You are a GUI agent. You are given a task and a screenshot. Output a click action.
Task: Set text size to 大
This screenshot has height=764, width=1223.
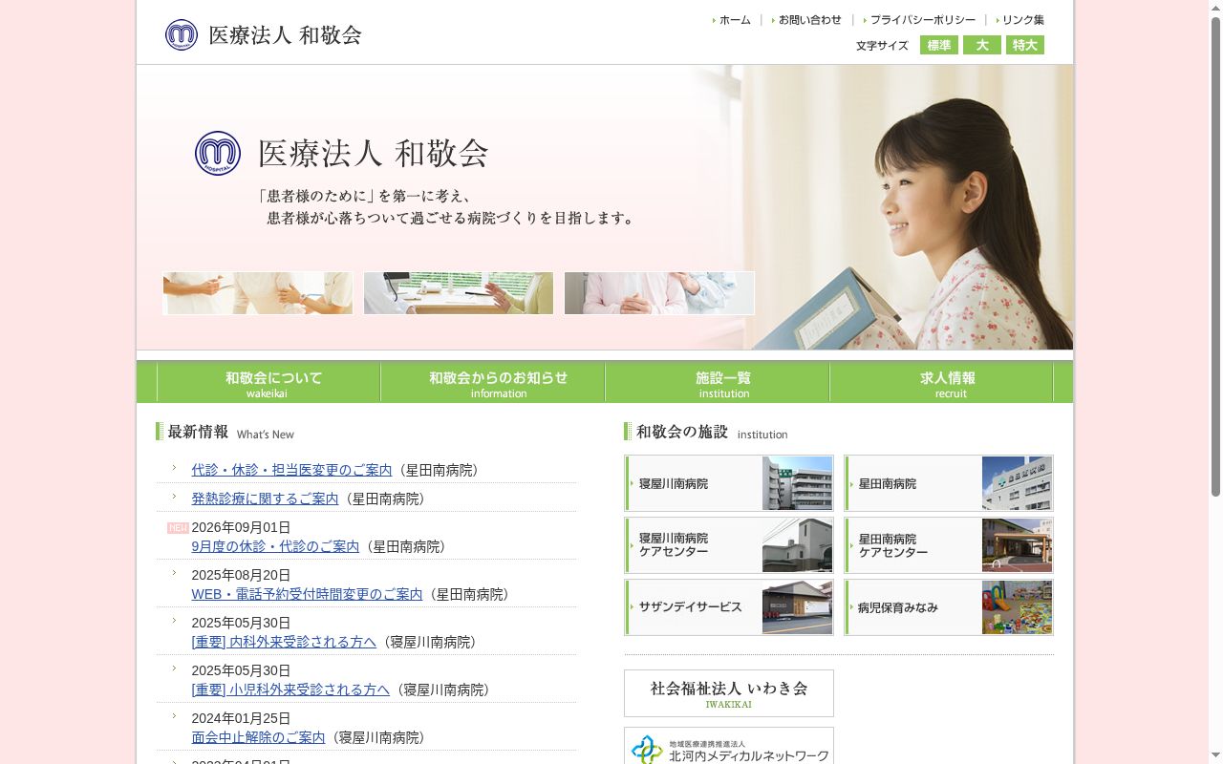tap(982, 45)
